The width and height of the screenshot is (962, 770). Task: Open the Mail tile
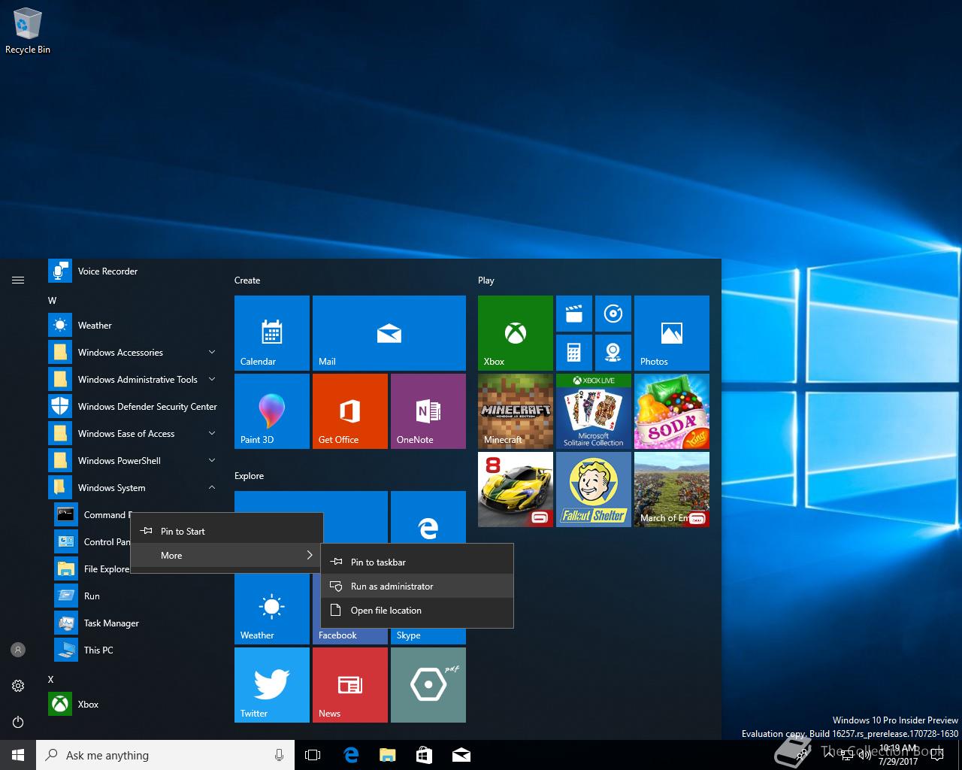click(389, 333)
